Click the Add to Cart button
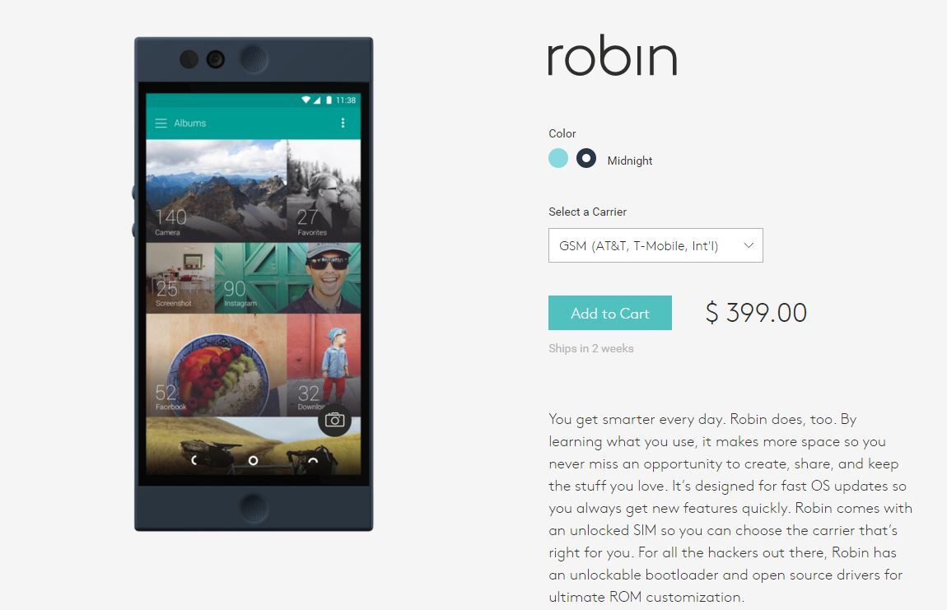 click(x=610, y=313)
